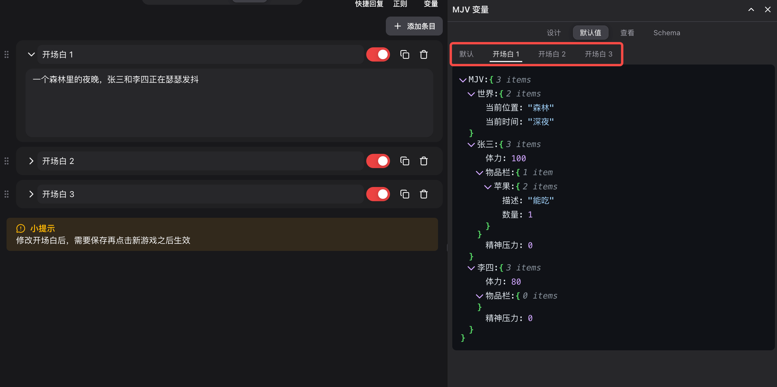The width and height of the screenshot is (777, 387).
Task: Turn off the 开场白 2 toggle
Action: click(378, 161)
